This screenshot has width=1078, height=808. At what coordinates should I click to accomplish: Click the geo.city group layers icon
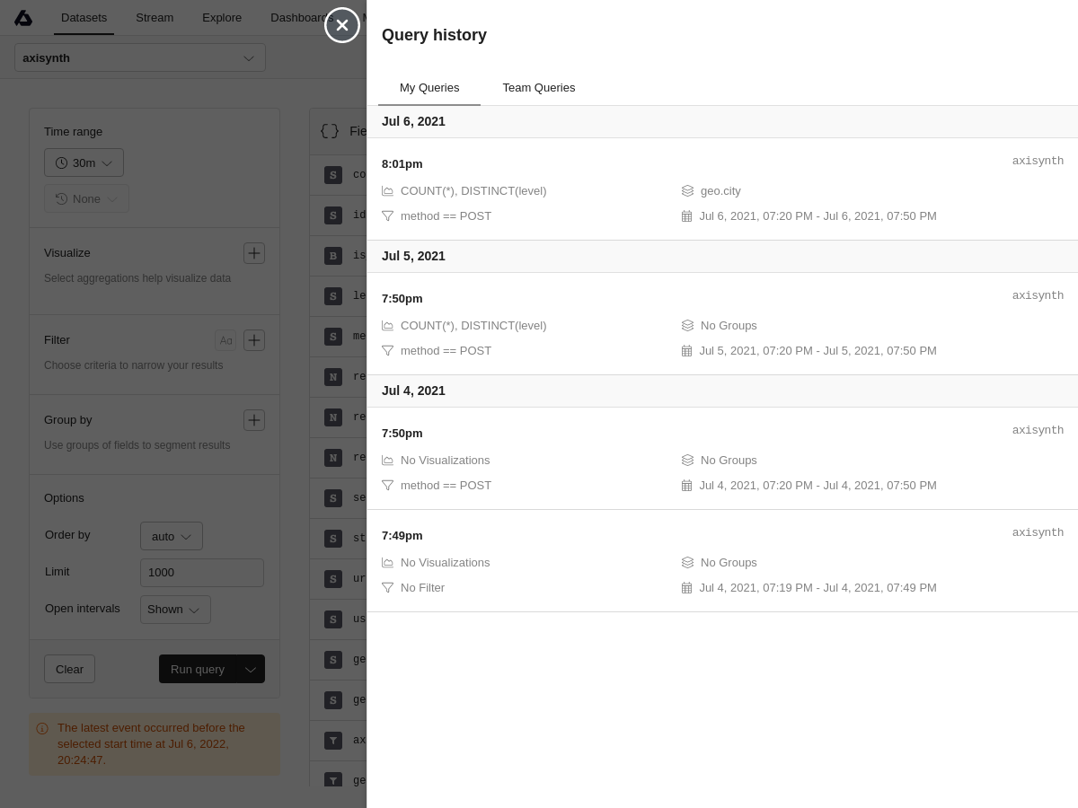(x=687, y=191)
